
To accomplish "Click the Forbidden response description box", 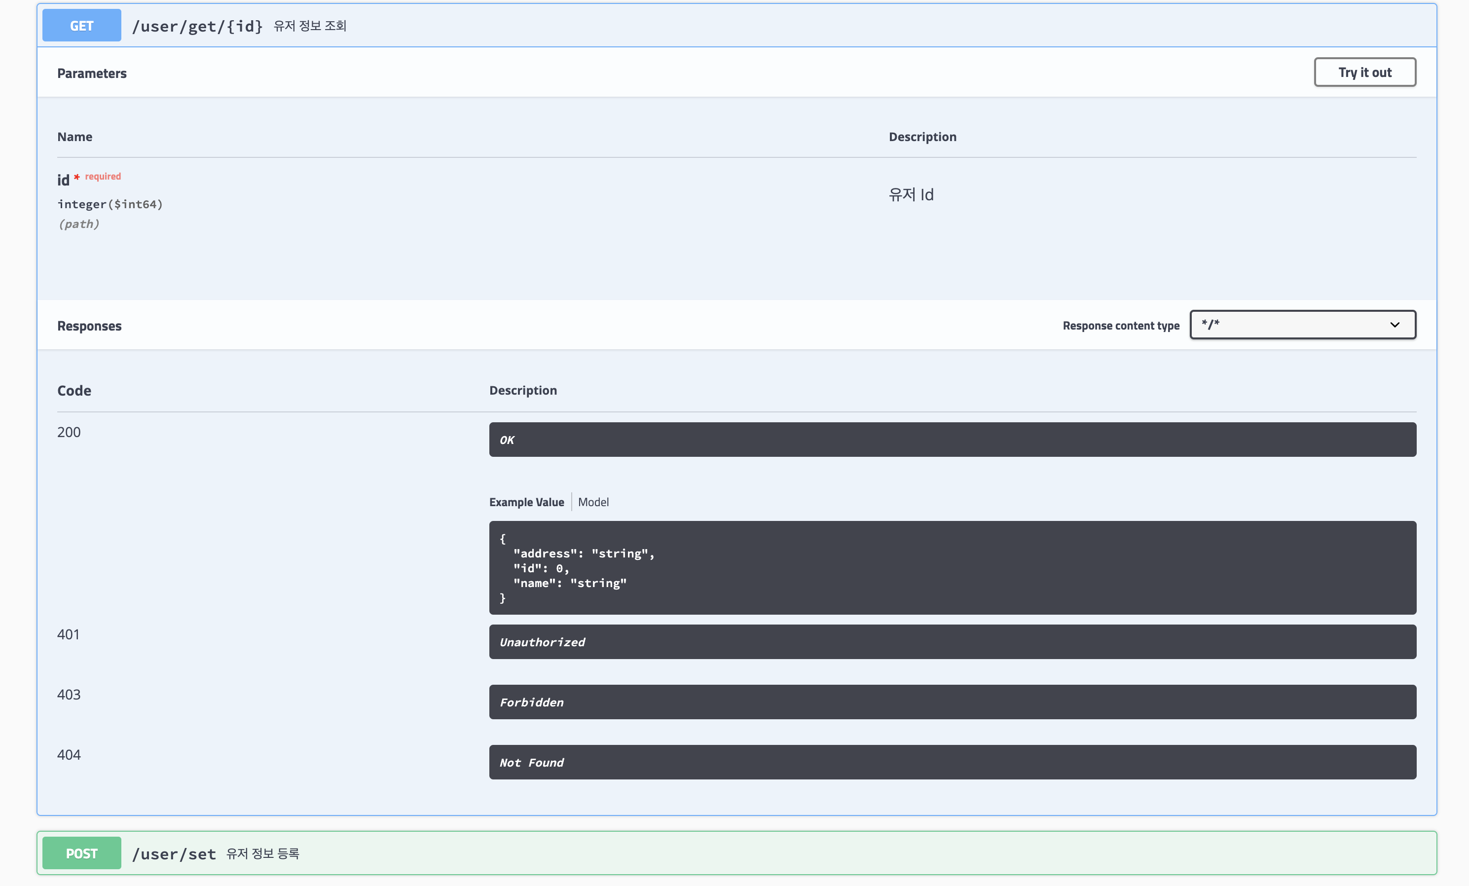I will click(952, 702).
